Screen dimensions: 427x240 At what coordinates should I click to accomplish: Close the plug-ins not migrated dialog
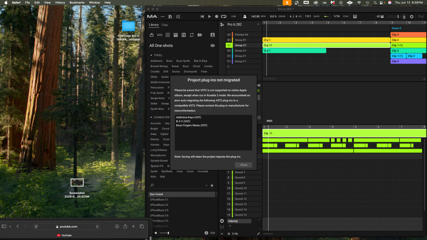pyautogui.click(x=243, y=165)
